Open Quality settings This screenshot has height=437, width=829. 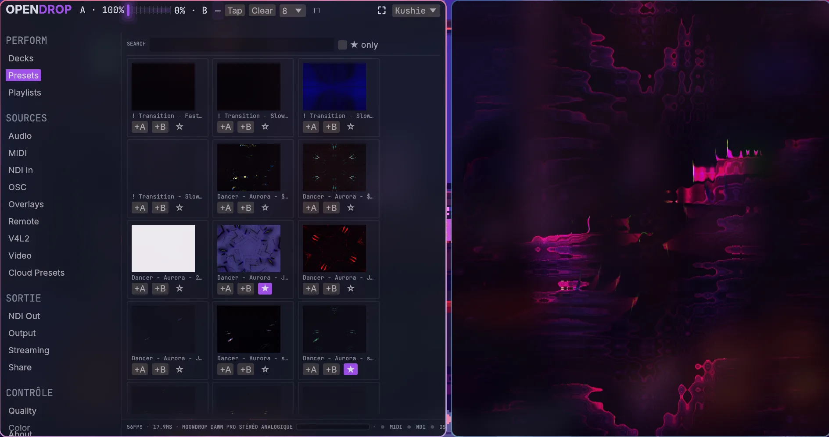[x=22, y=411]
